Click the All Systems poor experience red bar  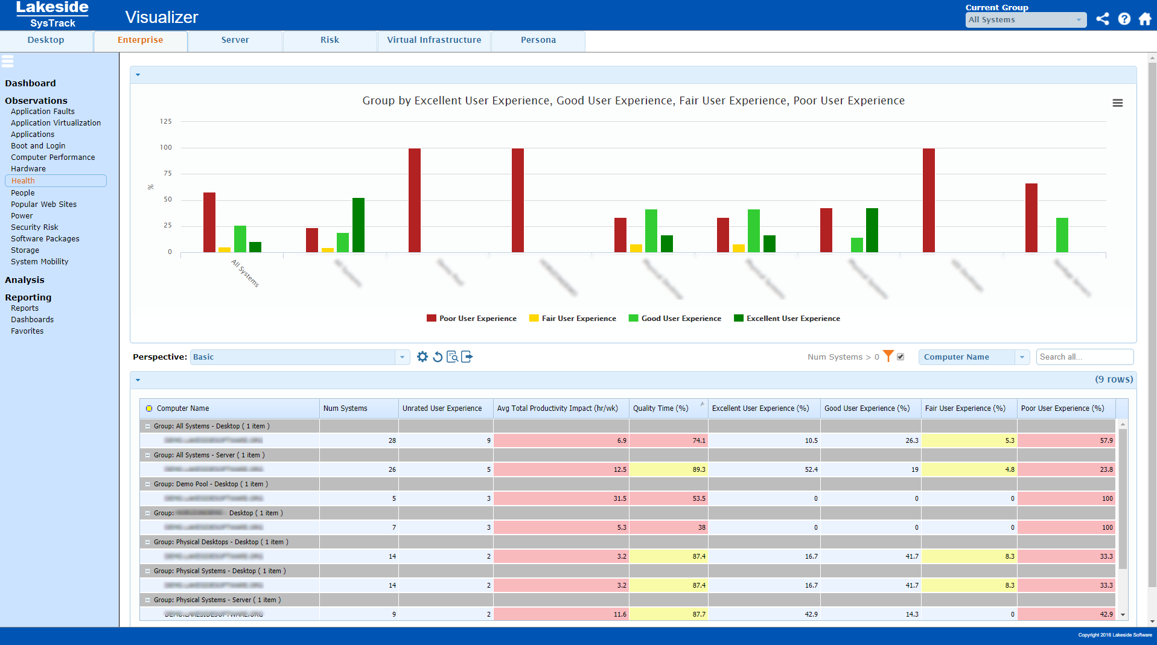click(209, 223)
